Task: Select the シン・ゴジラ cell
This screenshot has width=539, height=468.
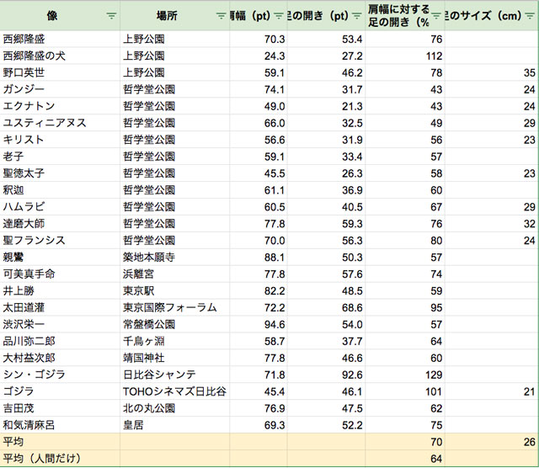Action: tap(35, 375)
